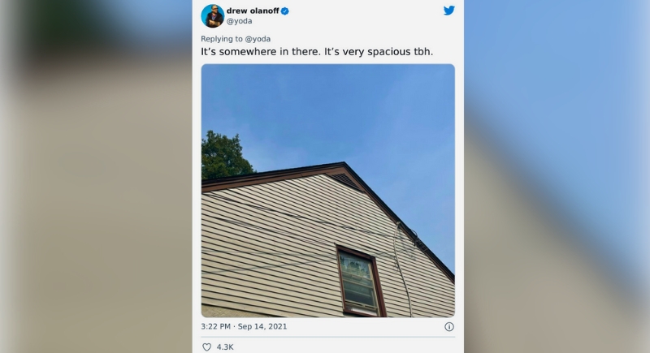Viewport: 650px width, 353px height.
Task: Click the "Replying to" label
Action: coord(222,39)
